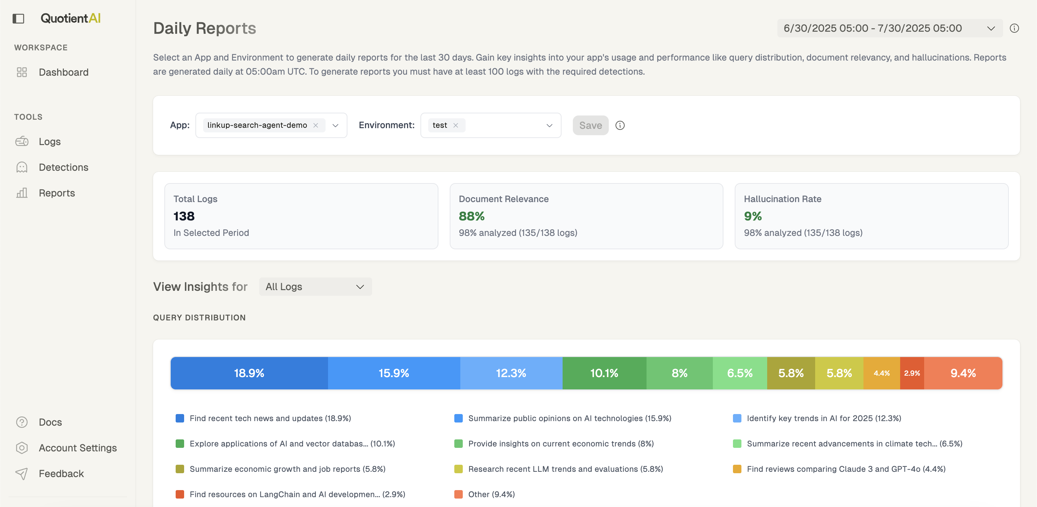
Task: Expand the App dropdown chevron
Action: coord(335,125)
